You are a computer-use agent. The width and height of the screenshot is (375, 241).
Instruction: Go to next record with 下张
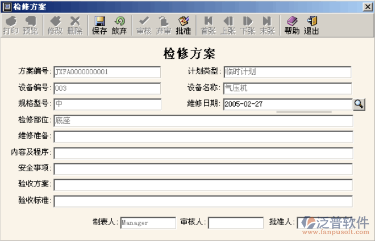click(248, 26)
